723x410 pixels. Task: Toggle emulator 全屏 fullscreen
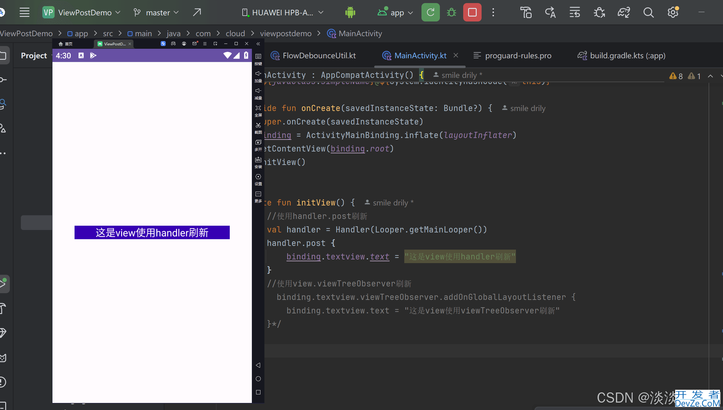tap(258, 111)
